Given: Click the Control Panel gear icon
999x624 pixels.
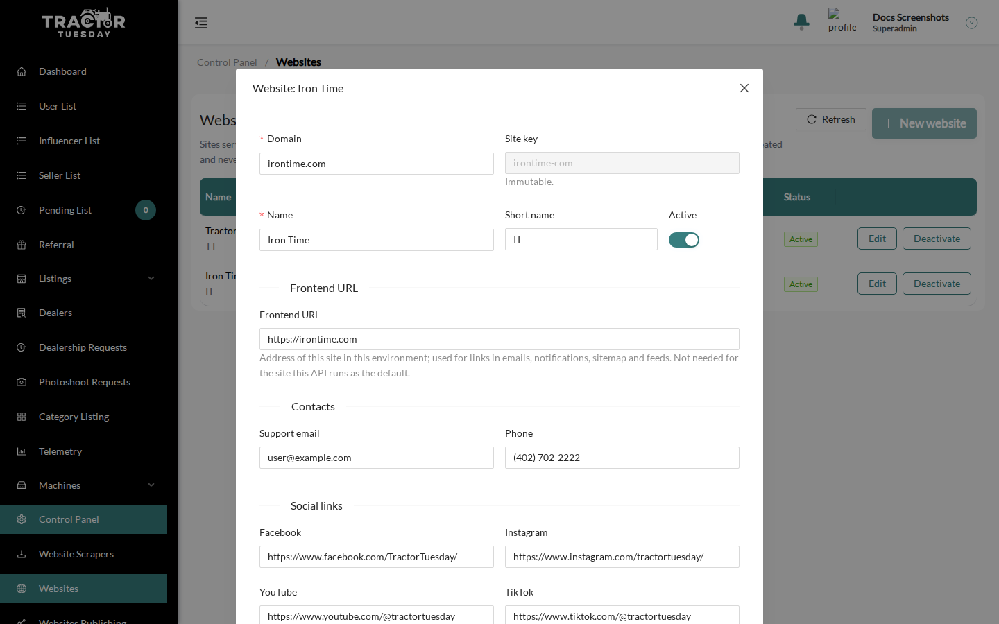Looking at the screenshot, I should click(x=22, y=519).
